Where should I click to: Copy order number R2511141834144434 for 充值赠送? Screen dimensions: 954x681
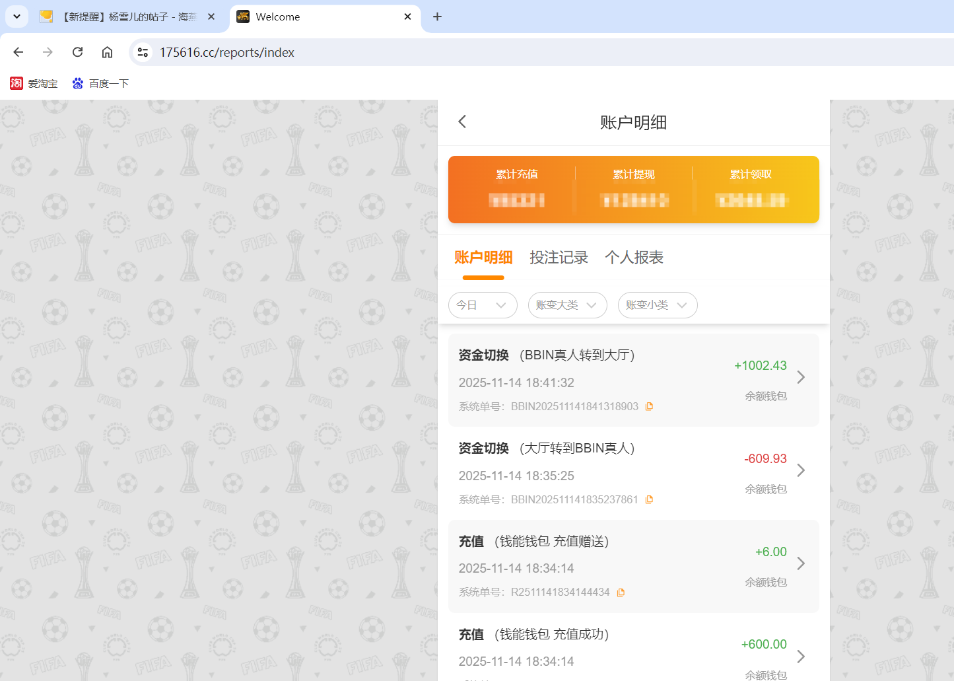(620, 592)
